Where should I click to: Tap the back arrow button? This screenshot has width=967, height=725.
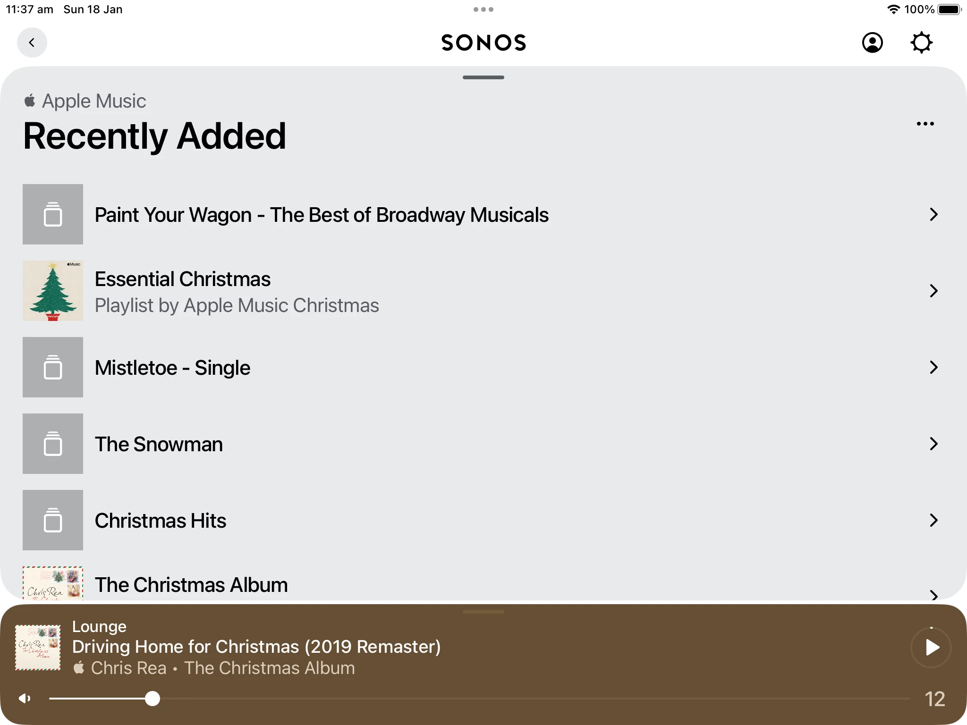[32, 42]
